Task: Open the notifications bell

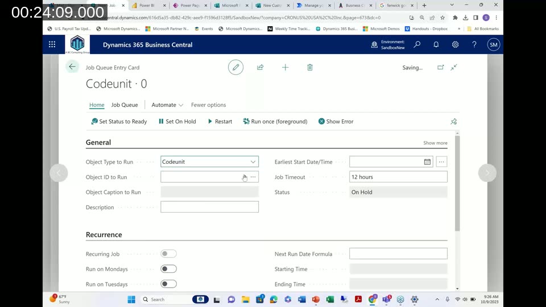Action: click(436, 44)
